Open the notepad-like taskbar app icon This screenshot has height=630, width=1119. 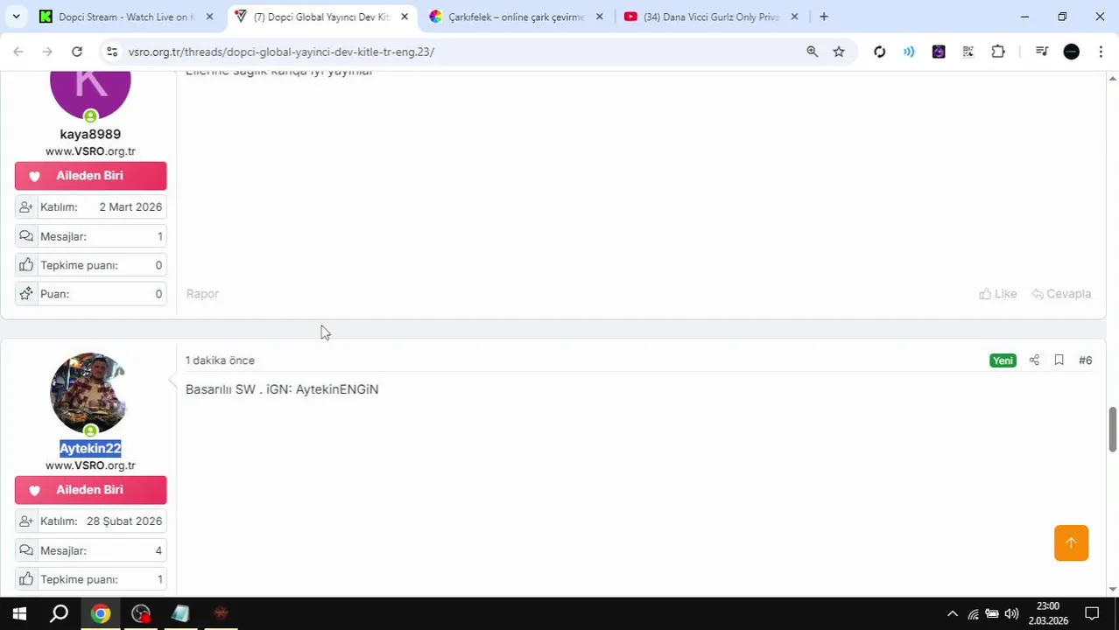[x=180, y=613]
